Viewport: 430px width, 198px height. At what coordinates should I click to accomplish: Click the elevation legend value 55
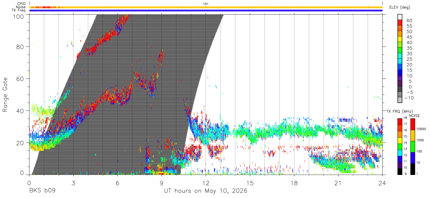click(x=409, y=26)
